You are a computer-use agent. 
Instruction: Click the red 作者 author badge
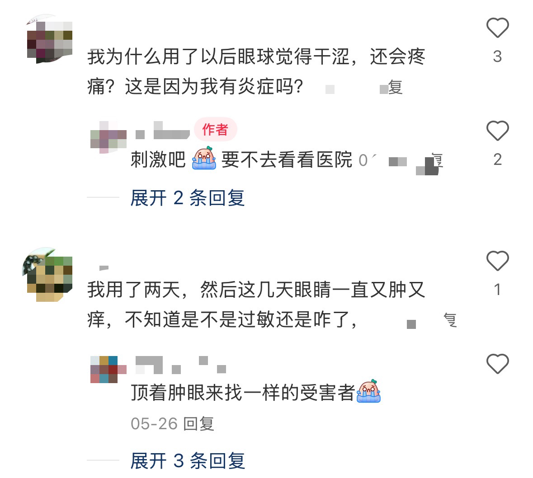click(x=215, y=129)
